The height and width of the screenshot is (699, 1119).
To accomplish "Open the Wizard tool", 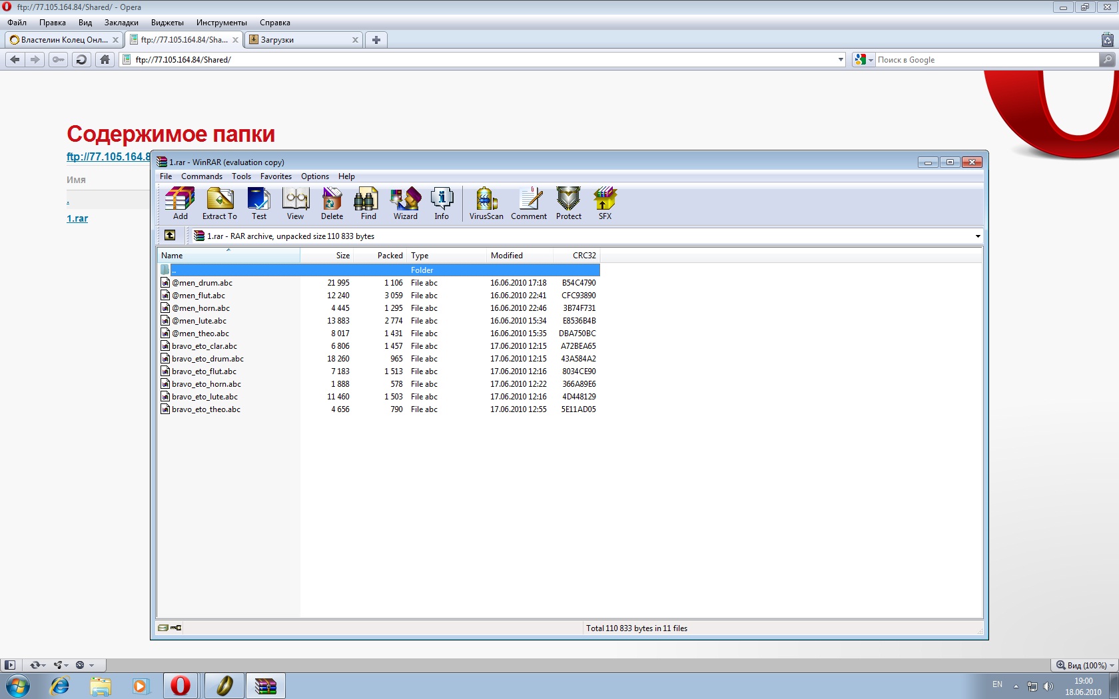I will [x=405, y=203].
